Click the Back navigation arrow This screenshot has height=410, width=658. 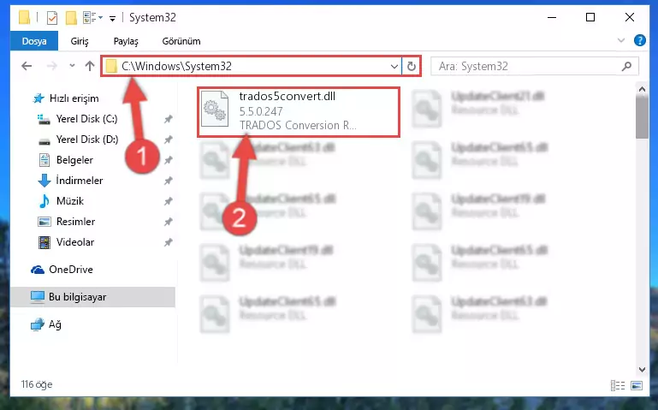click(27, 66)
